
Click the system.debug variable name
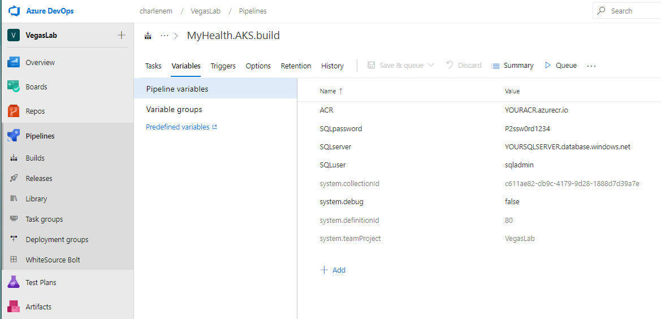(342, 202)
